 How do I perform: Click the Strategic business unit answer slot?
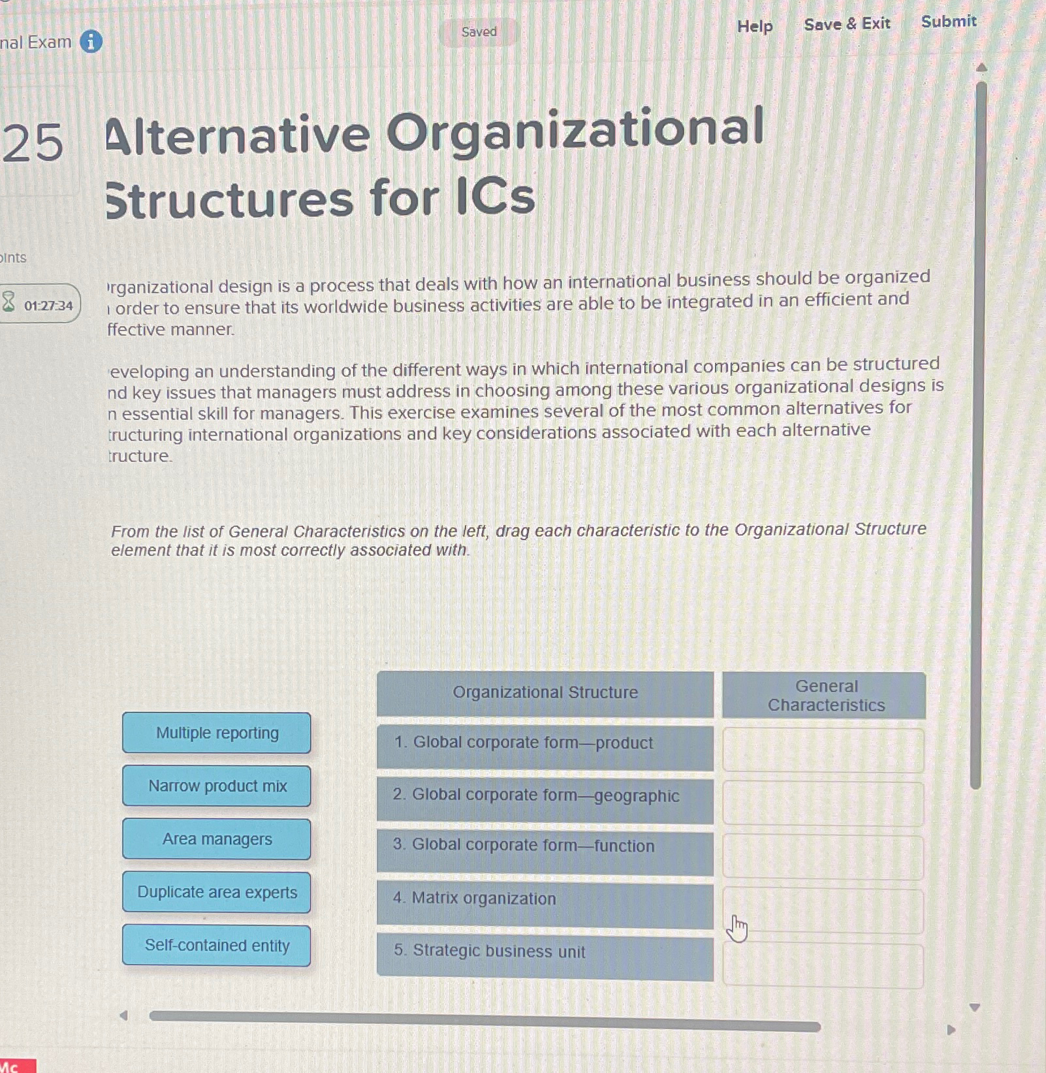[823, 965]
